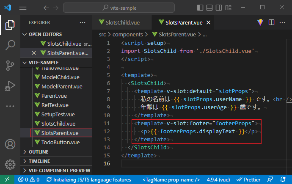Image resolution: width=292 pixels, height=184 pixels.
Task: Go back with the left arrow
Action: (46, 8)
